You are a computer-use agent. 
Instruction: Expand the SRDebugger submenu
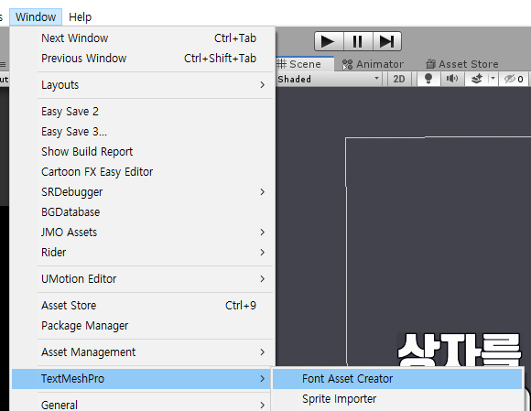[x=142, y=192]
